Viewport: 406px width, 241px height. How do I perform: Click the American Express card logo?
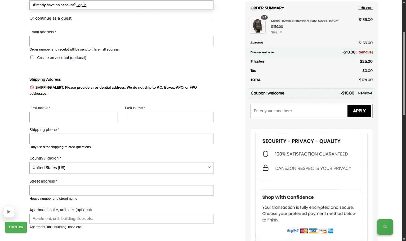click(331, 231)
